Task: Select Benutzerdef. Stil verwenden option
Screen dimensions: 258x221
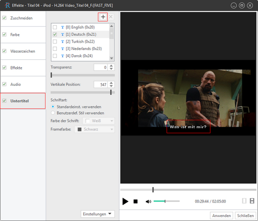Action: [53, 113]
